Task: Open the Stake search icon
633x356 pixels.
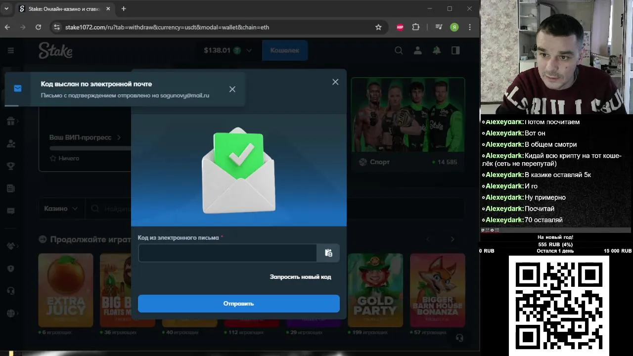Action: tap(399, 50)
